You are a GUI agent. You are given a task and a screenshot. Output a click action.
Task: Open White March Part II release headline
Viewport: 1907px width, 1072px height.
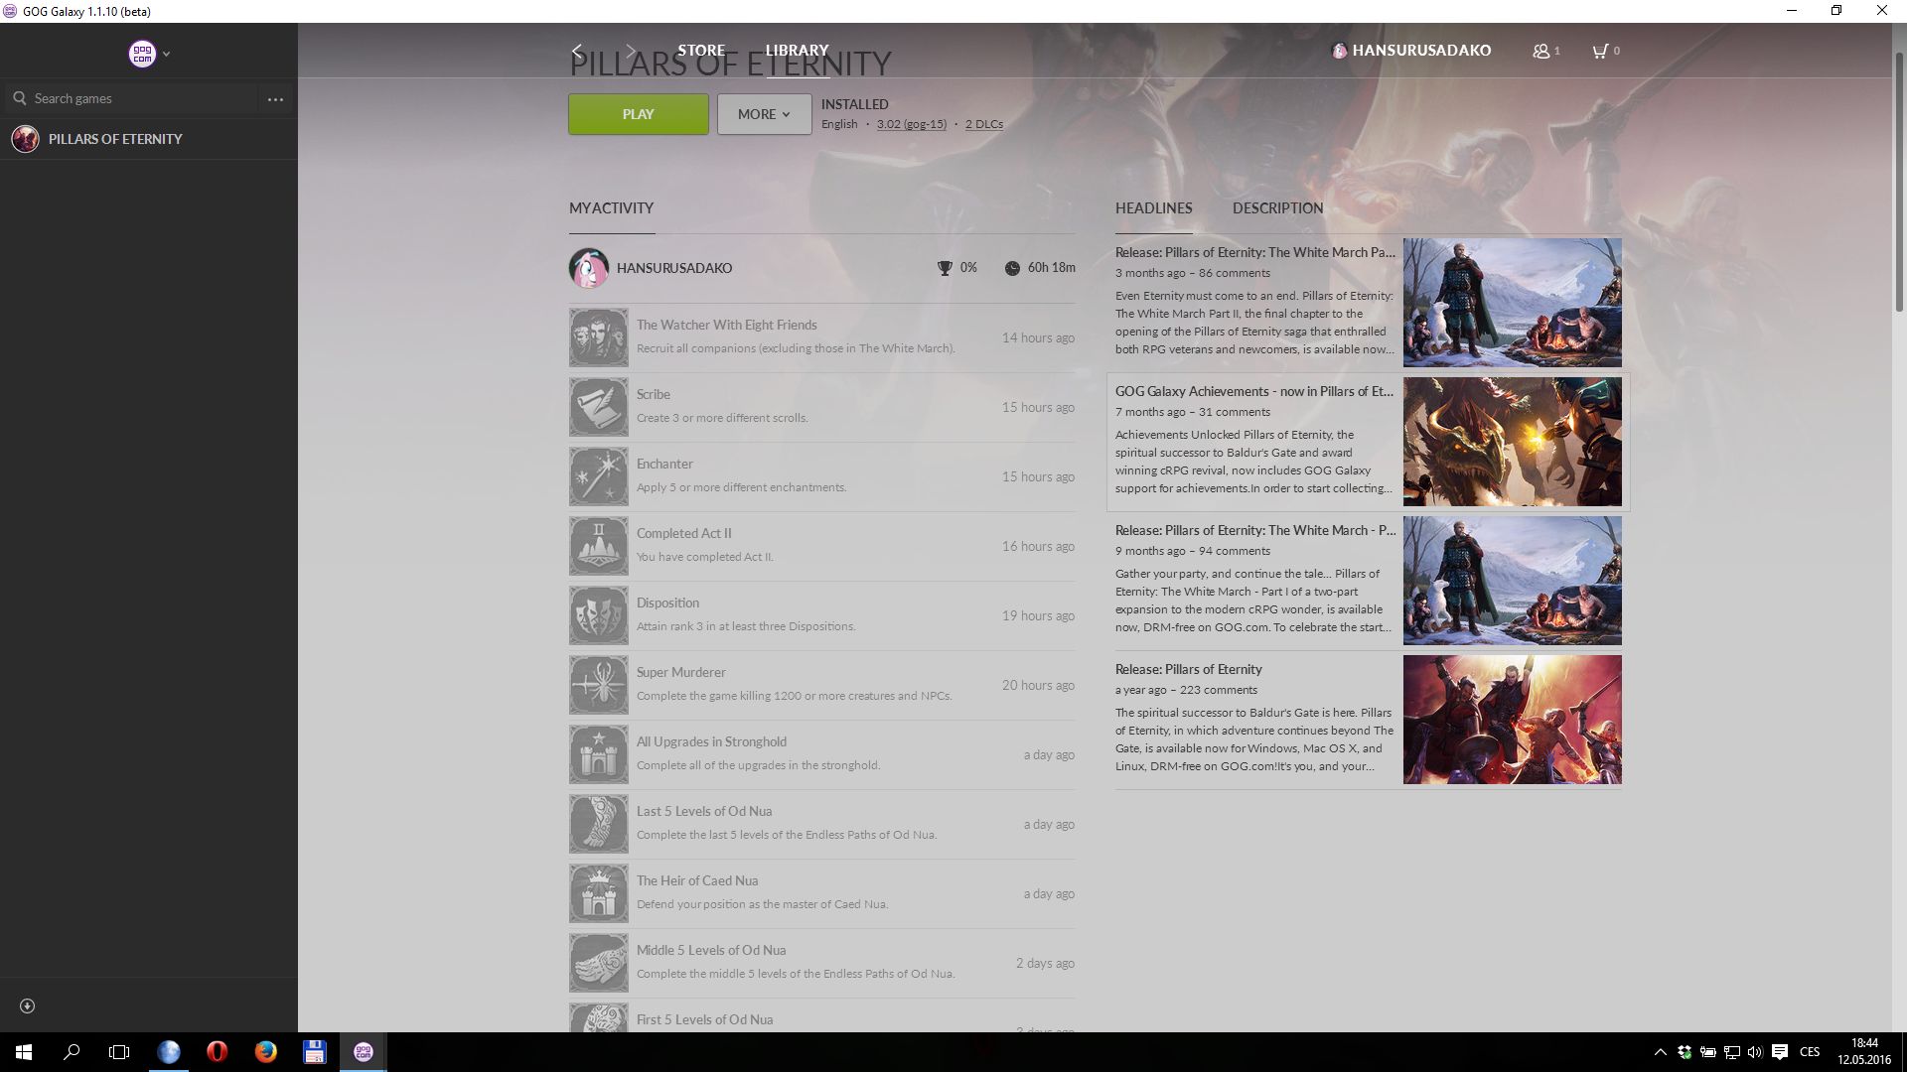[x=1255, y=252]
